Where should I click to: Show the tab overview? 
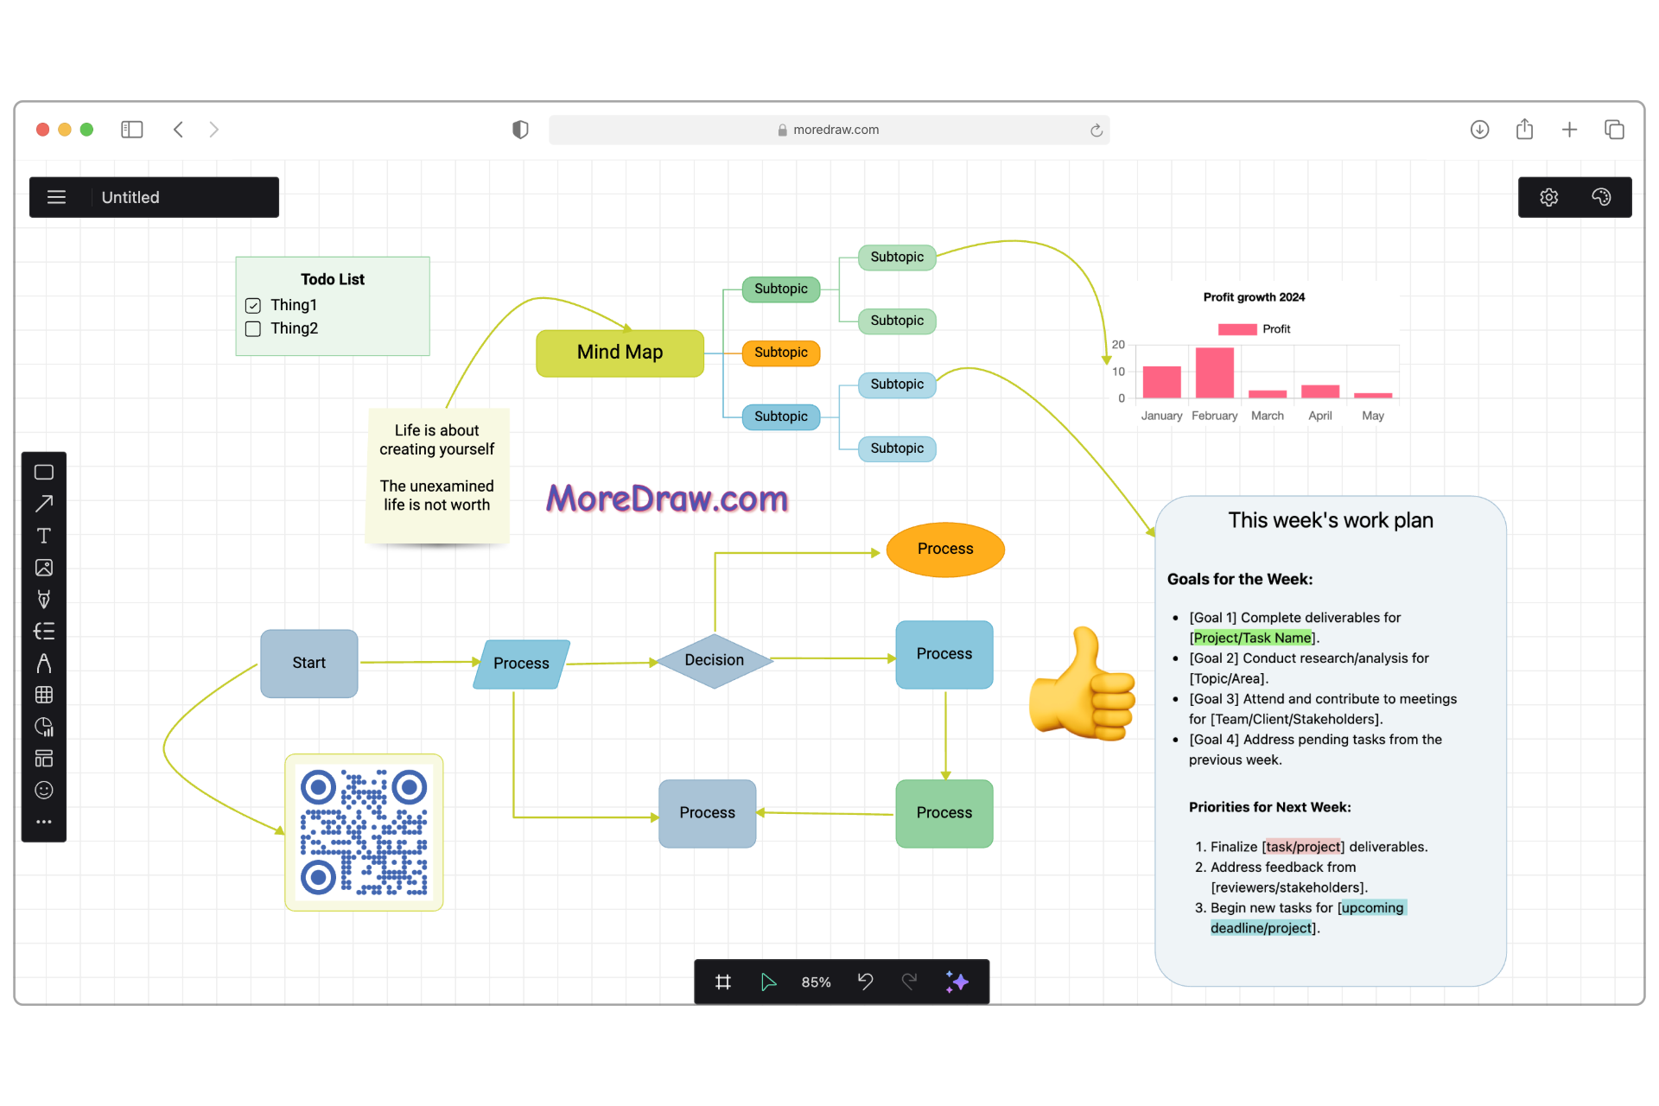point(1614,130)
